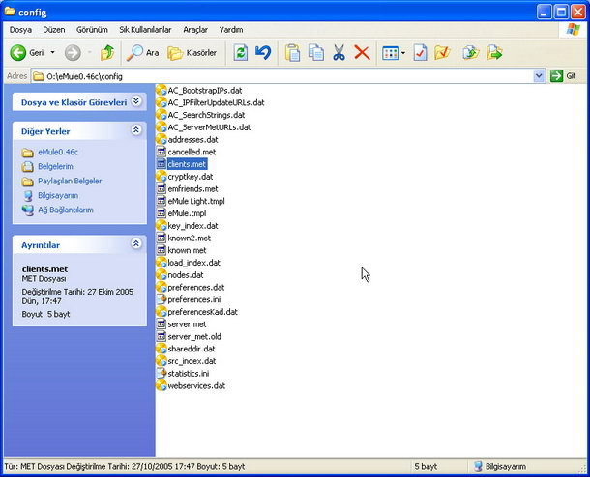Open the address bar dropdown arrow
590x477 pixels.
[x=539, y=76]
